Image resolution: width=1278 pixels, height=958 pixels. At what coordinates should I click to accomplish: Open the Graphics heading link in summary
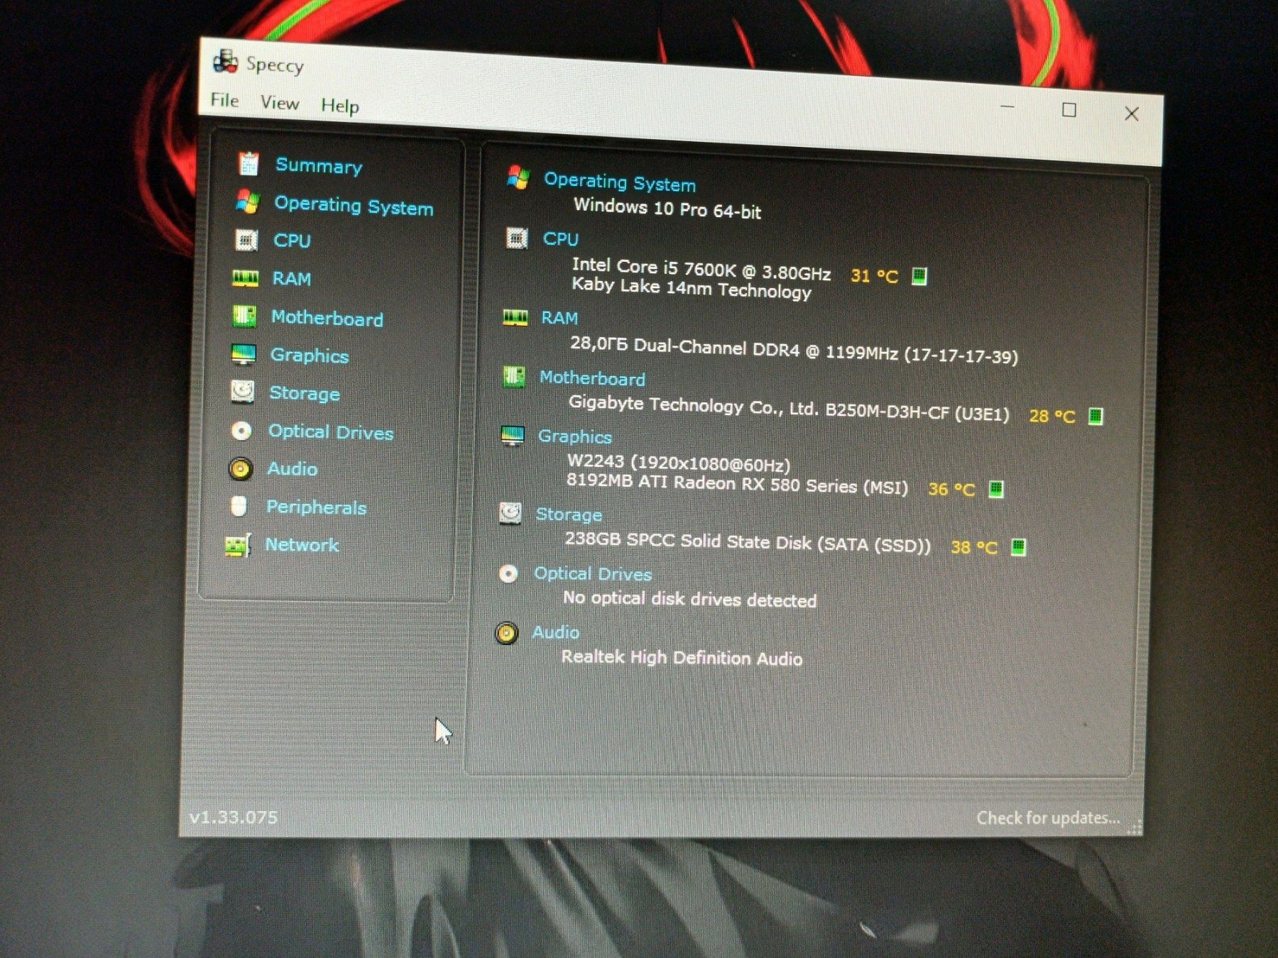click(574, 436)
